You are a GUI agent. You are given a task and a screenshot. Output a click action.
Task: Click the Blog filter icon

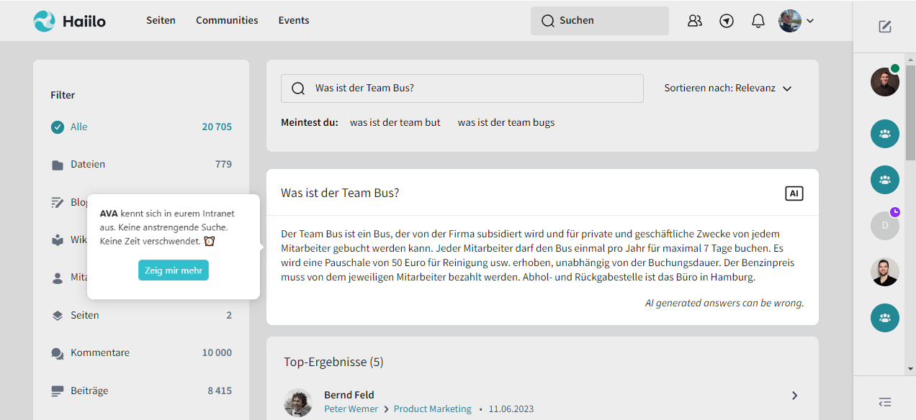pos(58,203)
